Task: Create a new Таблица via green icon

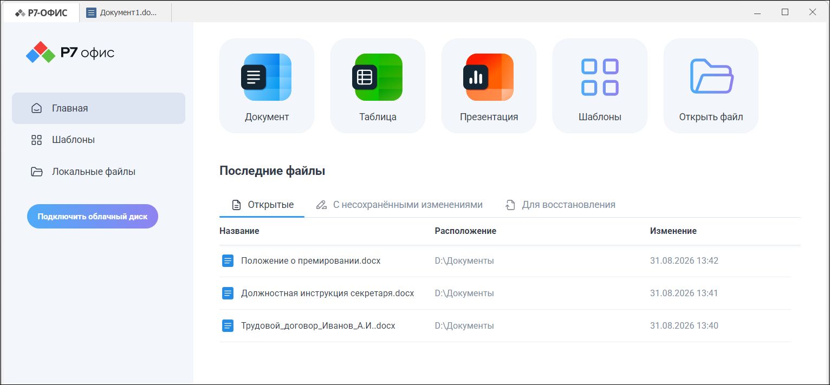Action: (378, 77)
